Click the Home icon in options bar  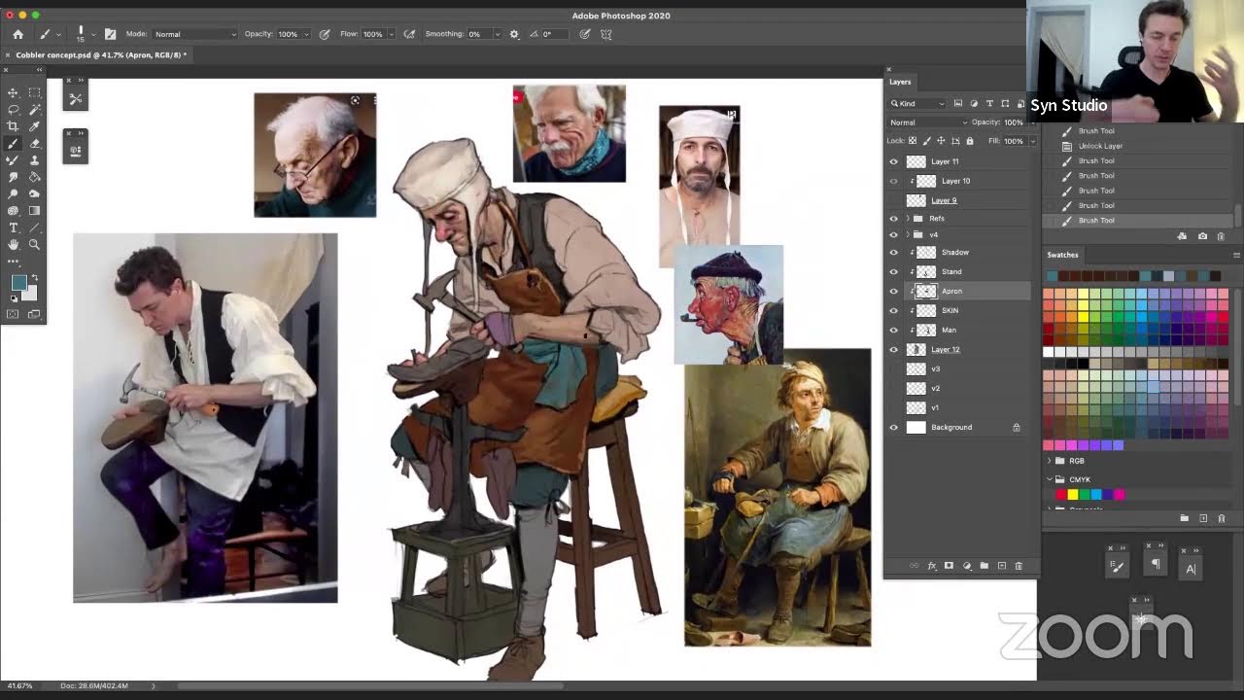[17, 34]
